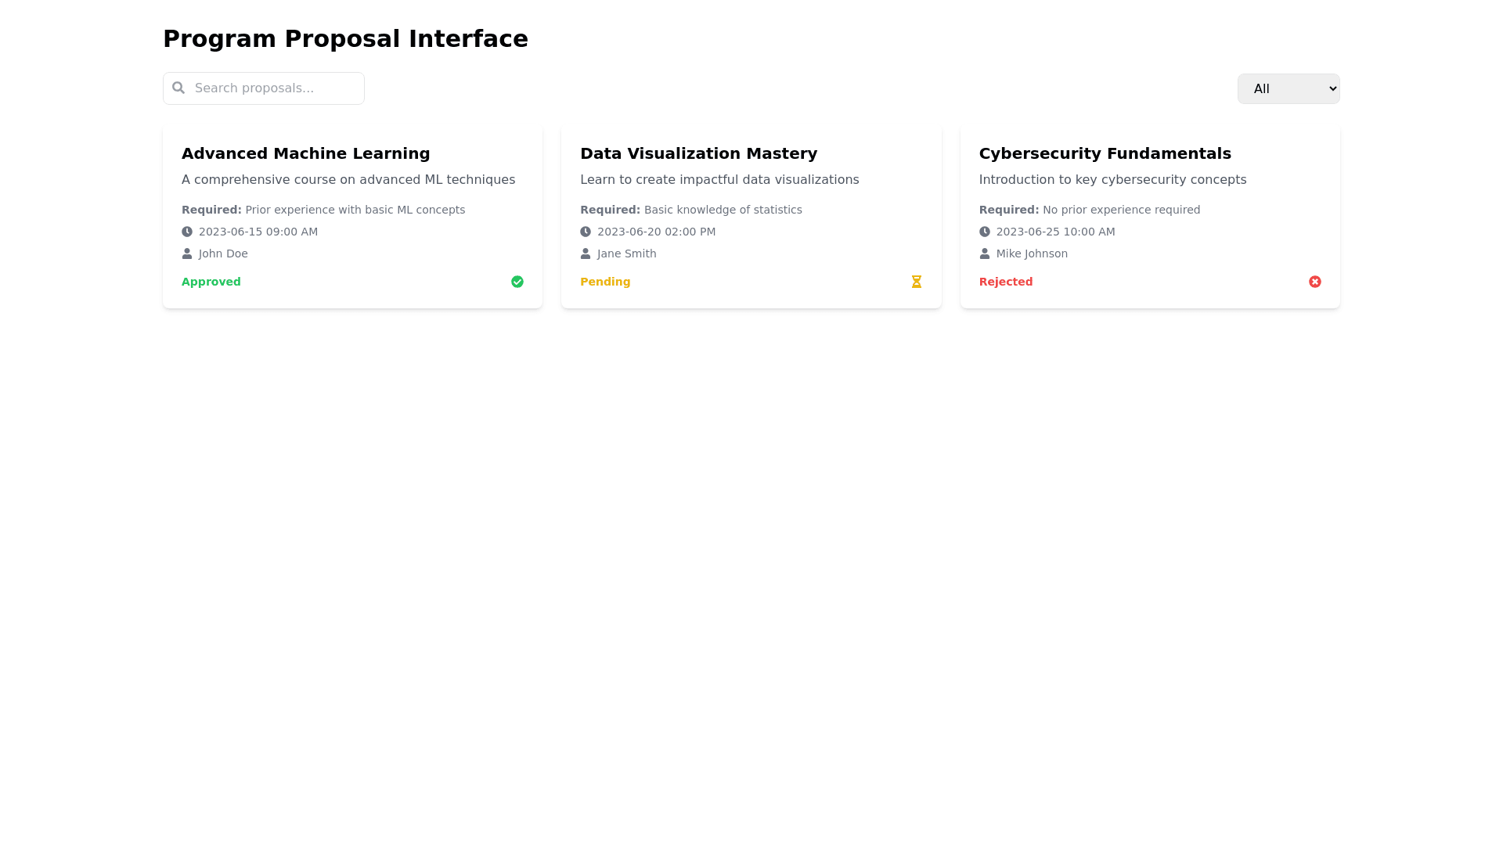Image resolution: width=1503 pixels, height=845 pixels.
Task: Click the Pending status label
Action: point(605,282)
